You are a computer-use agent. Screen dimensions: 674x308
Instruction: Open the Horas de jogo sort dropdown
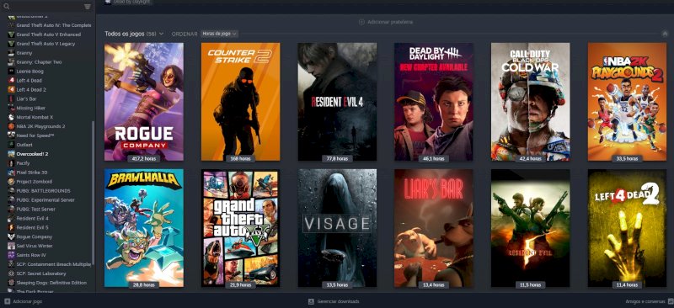(219, 34)
